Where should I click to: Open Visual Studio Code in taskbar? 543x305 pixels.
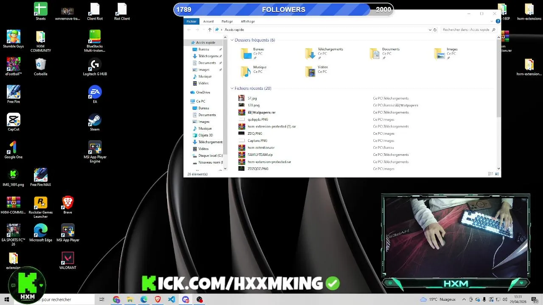(x=171, y=299)
